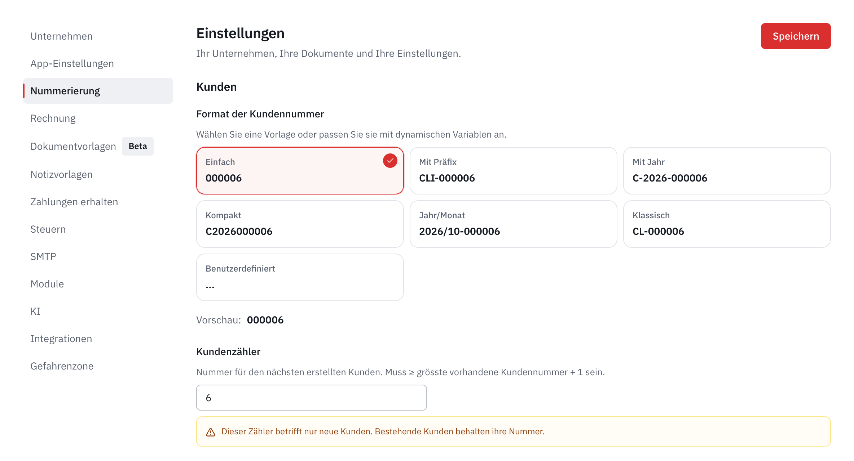The width and height of the screenshot is (854, 461).
Task: Open SMTP settings
Action: point(98,256)
